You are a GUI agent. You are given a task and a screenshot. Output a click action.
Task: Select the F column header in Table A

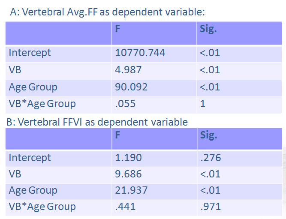[117, 30]
